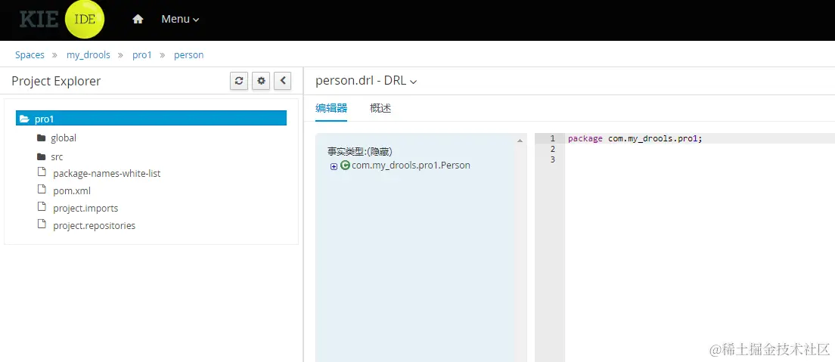Open the src folder
Viewport: 835px width, 362px height.
(57, 157)
